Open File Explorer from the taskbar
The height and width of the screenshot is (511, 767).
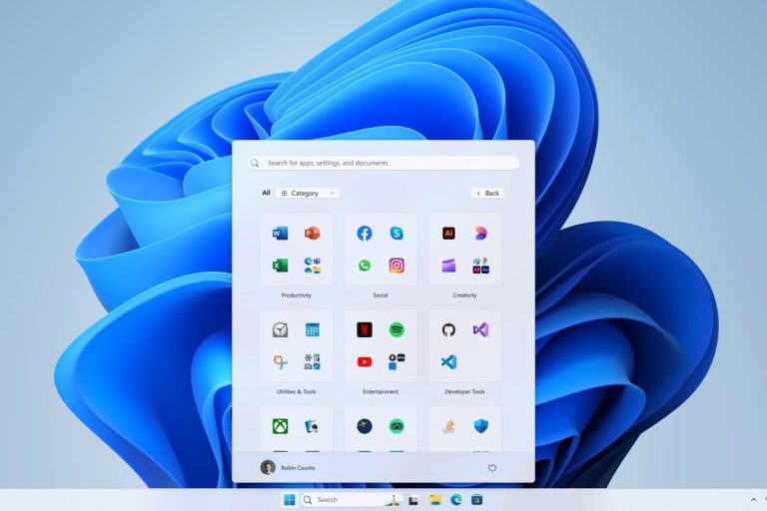pos(435,500)
